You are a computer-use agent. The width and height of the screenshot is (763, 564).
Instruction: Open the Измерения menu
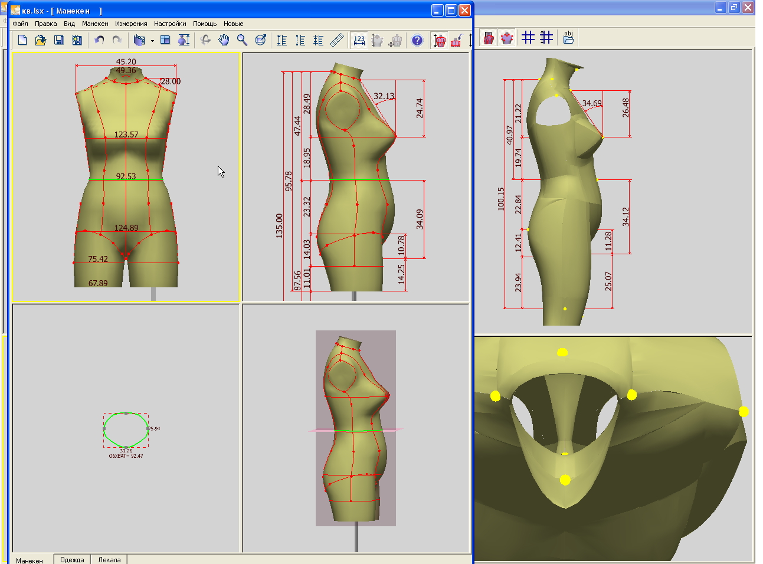pyautogui.click(x=131, y=24)
